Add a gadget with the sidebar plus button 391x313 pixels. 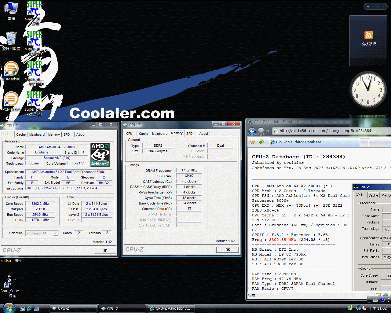pos(368,6)
